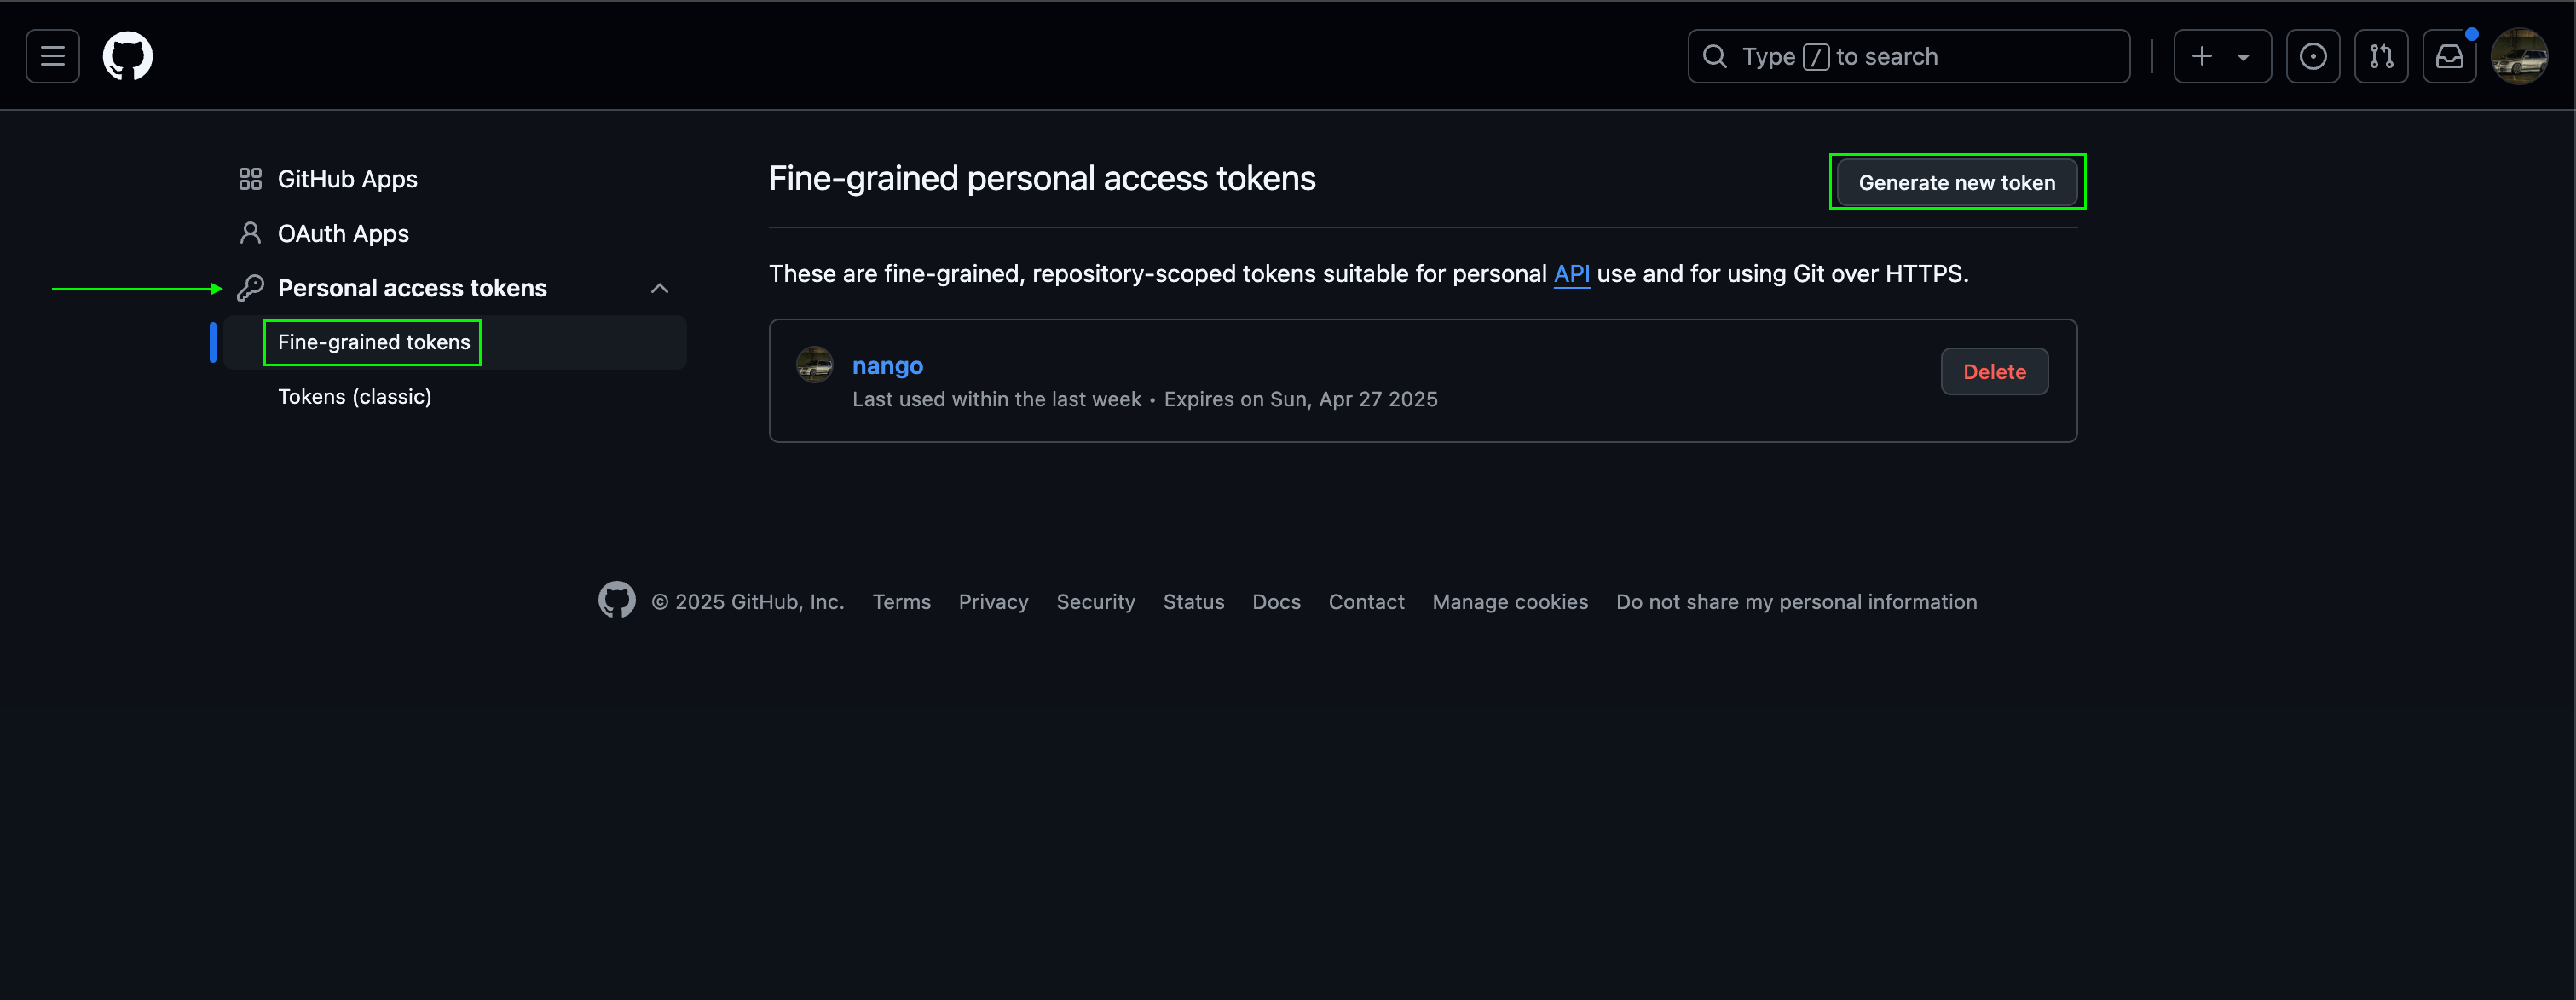Image resolution: width=2576 pixels, height=1000 pixels.
Task: Delete the nango token
Action: 1993,371
